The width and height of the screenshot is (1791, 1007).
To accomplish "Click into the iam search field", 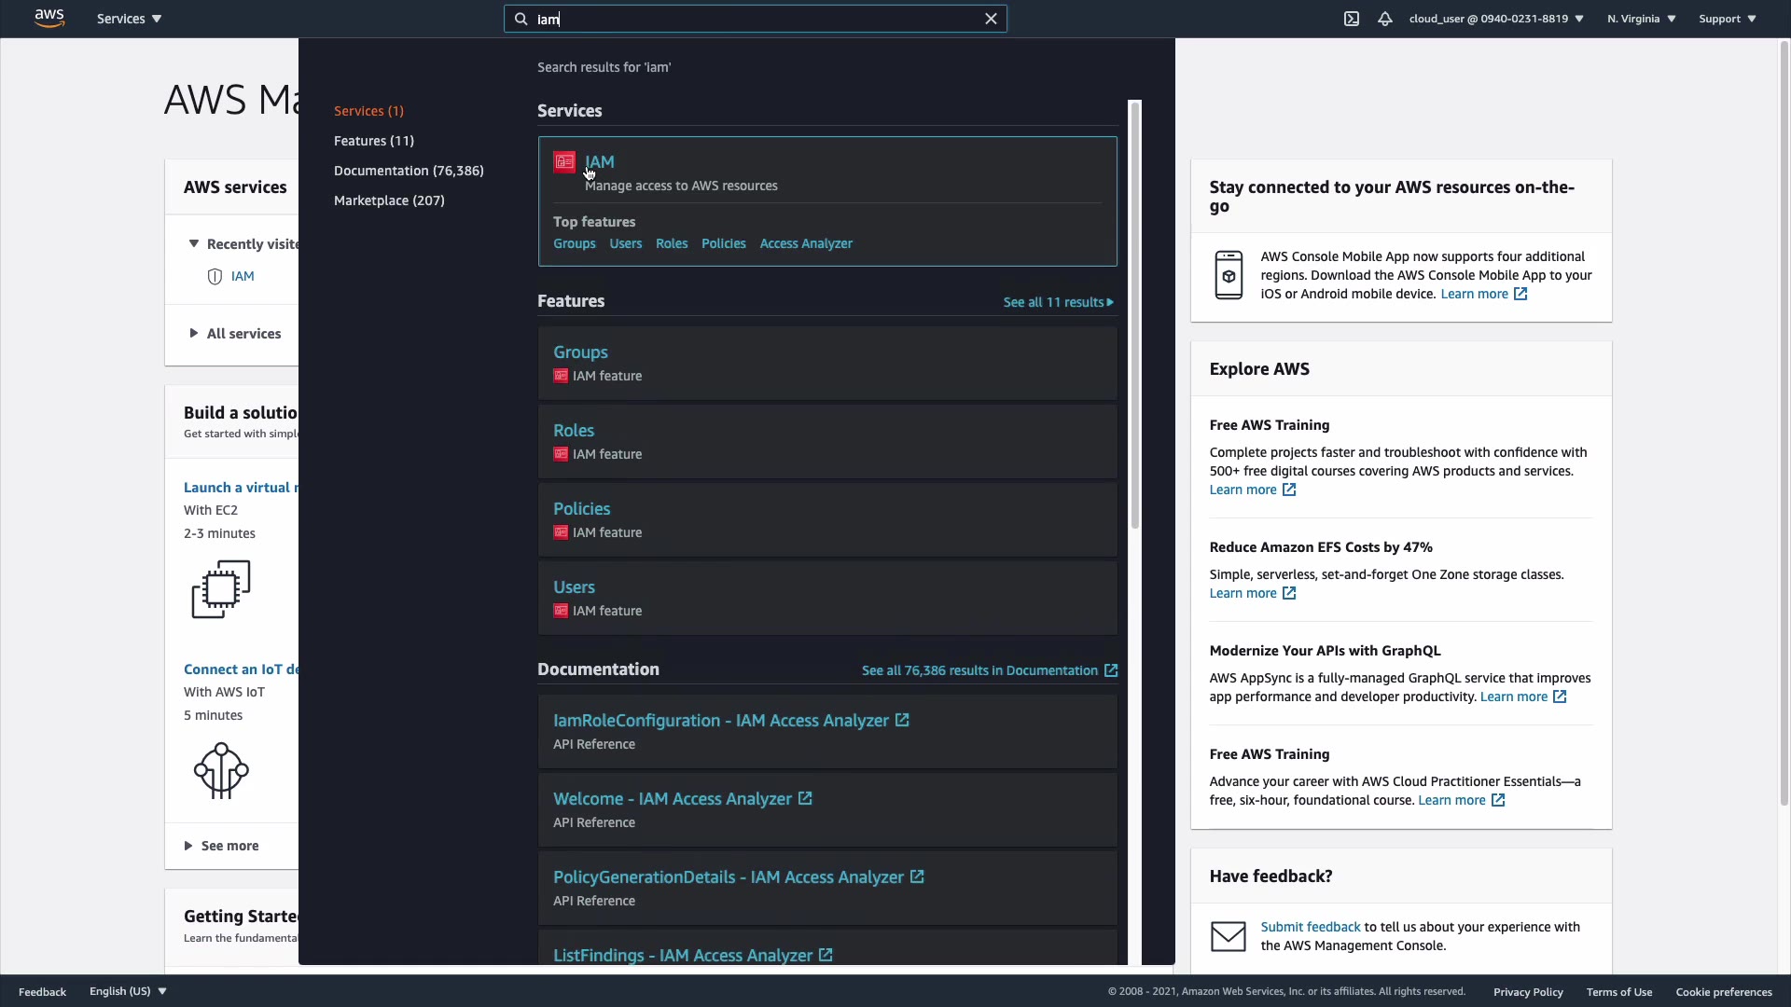I will click(756, 19).
